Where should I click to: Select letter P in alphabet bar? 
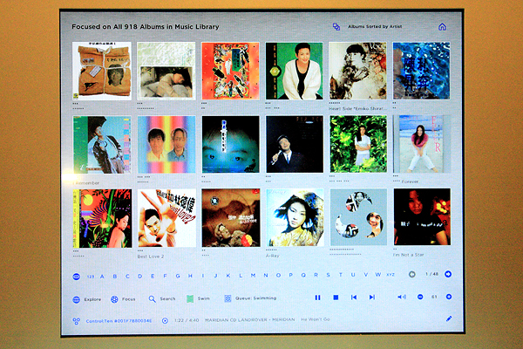(x=291, y=275)
